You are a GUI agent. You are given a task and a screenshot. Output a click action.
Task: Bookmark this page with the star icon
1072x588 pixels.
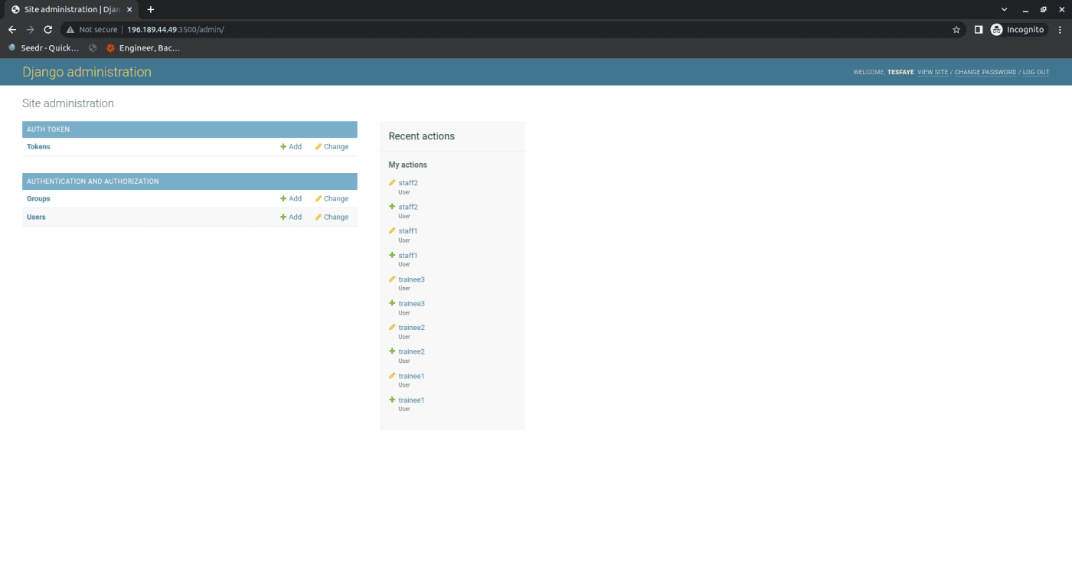(x=956, y=30)
